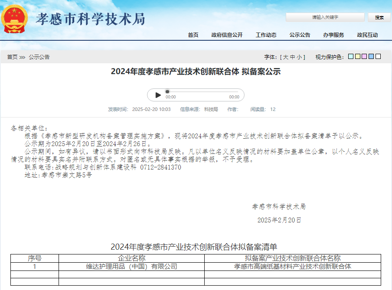Select the pink eye-protection color
392x290 pixels.
[x=364, y=56]
